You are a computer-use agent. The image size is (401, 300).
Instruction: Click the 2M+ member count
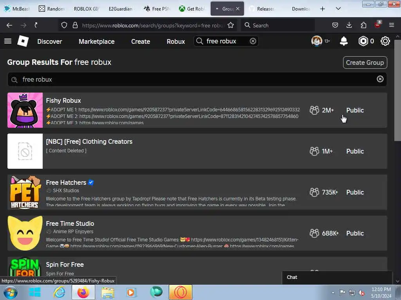click(328, 110)
